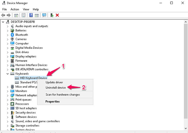Select Scan for hardware changes menu entry
Screen dimensions: 188x133
click(x=65, y=95)
